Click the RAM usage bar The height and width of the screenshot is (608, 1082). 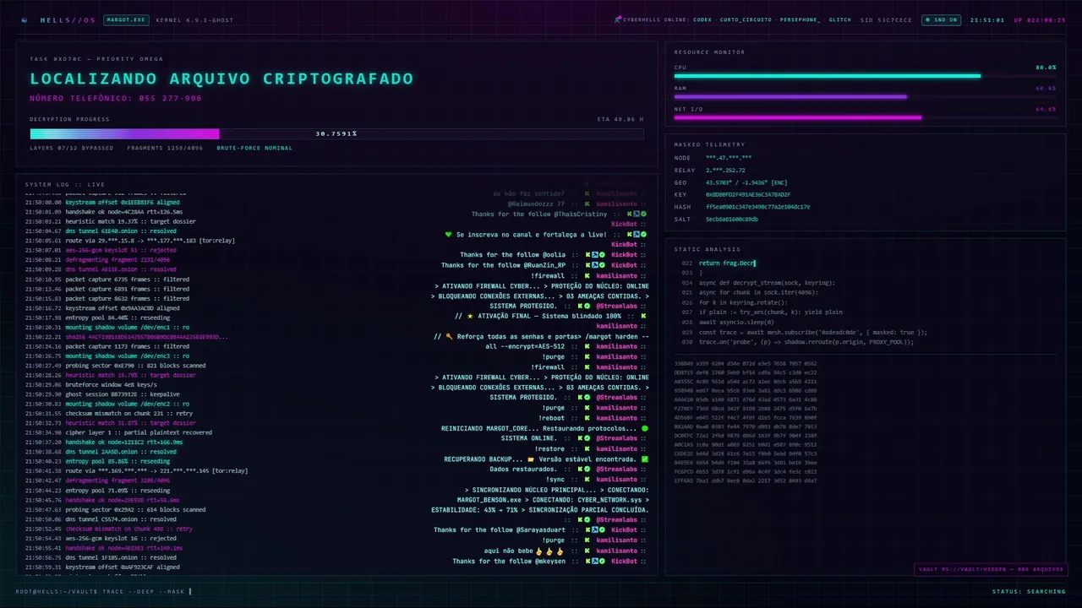(x=865, y=96)
